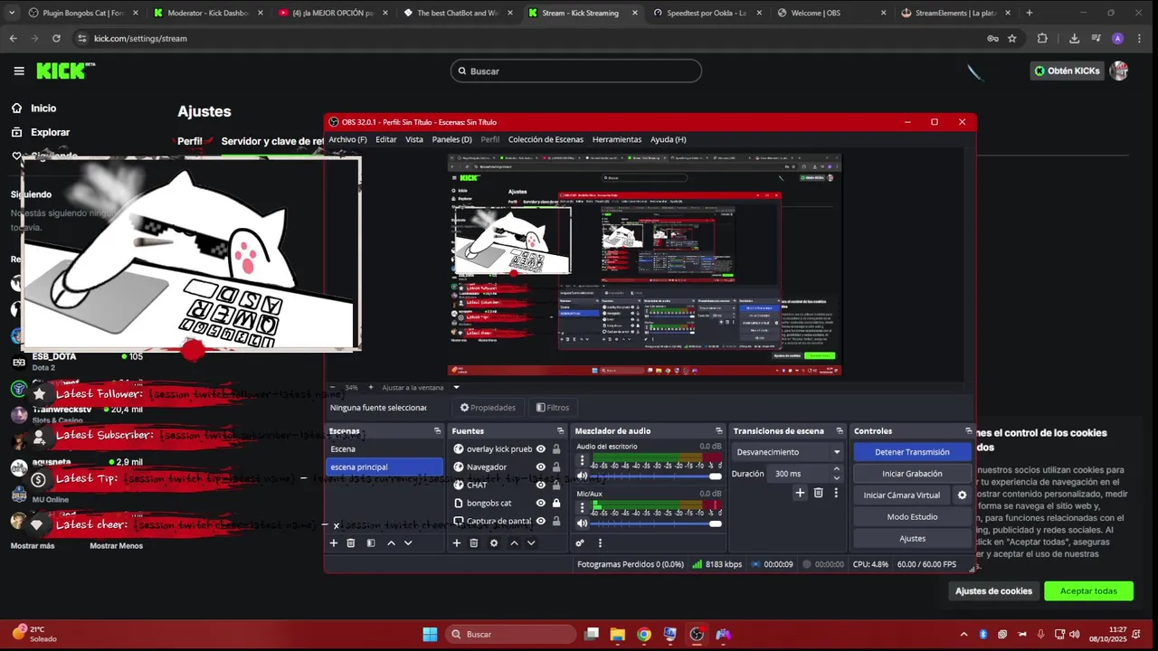Image resolution: width=1158 pixels, height=651 pixels.
Task: Open Paneles (D) menu in OBS
Action: coord(452,139)
